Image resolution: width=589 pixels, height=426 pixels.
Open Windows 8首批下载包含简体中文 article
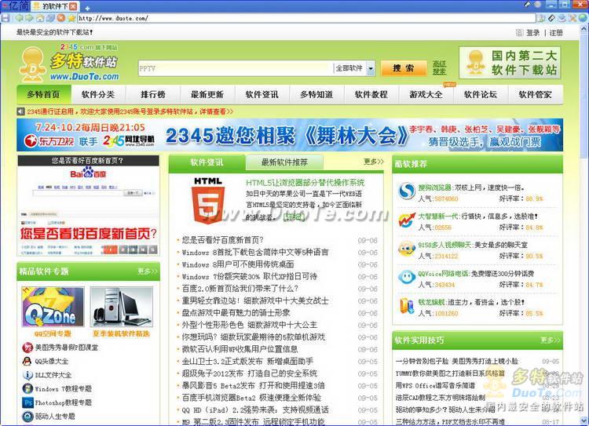255,252
